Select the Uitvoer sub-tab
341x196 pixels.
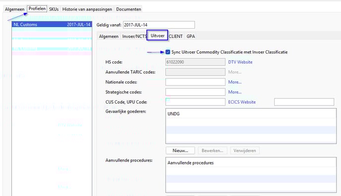click(158, 36)
